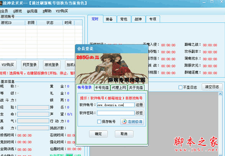Click the 仙履时间 timer value
Screen dimensions: 225x156
[74, 149]
